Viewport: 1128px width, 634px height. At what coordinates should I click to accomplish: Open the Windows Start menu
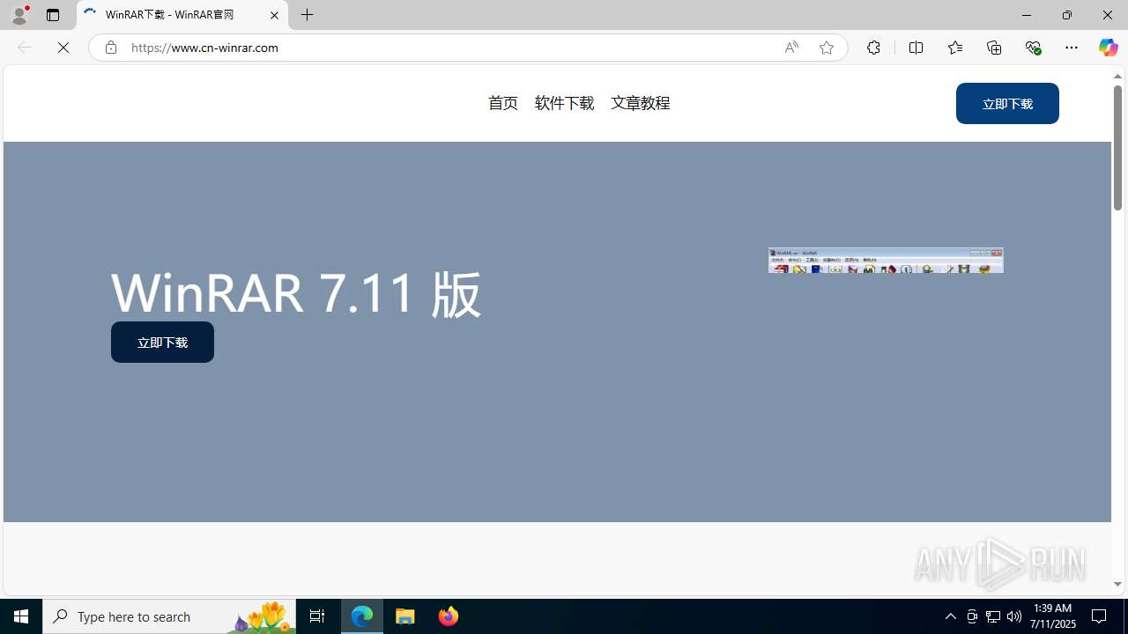[21, 616]
